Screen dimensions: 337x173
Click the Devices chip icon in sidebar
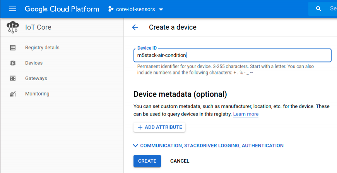click(x=13, y=63)
